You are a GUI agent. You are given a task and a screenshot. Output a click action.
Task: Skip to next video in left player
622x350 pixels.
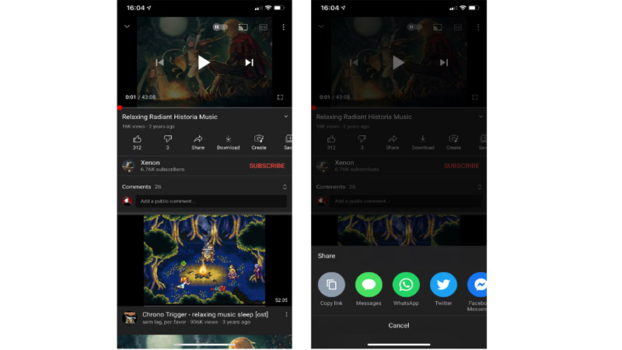pos(249,62)
